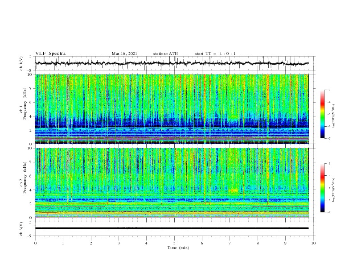Click the "station=ATH" header label
353x273 pixels.
[165, 54]
